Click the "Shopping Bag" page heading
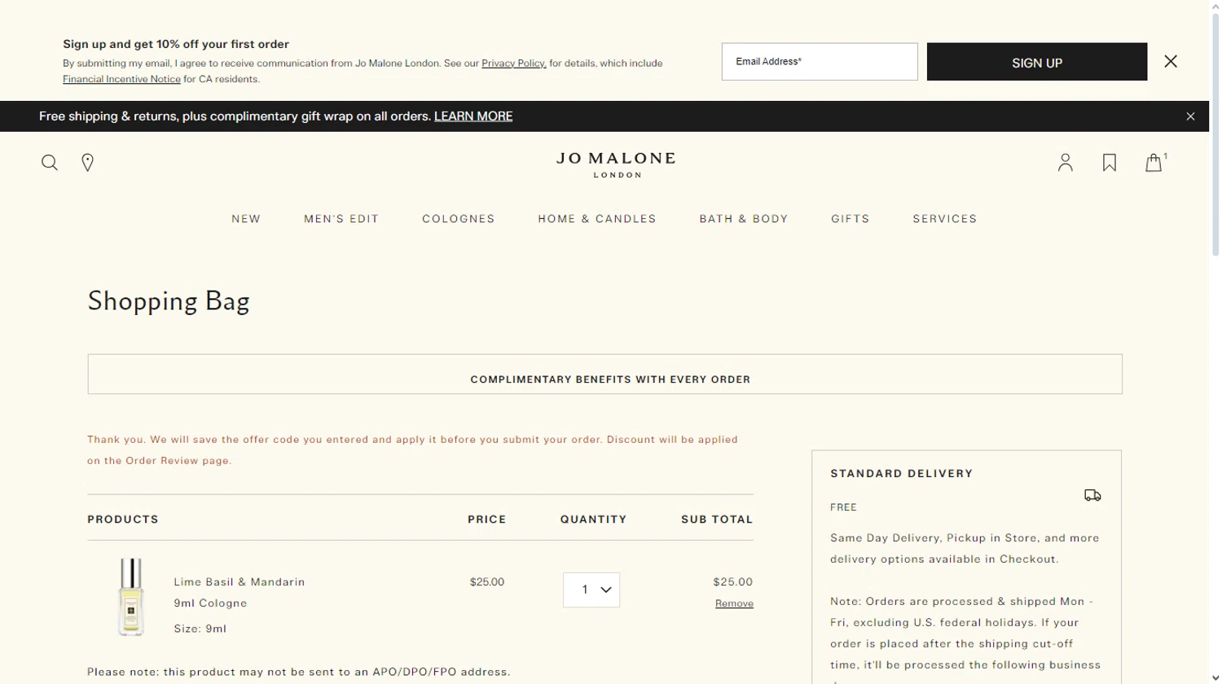The image size is (1222, 684). point(169,301)
